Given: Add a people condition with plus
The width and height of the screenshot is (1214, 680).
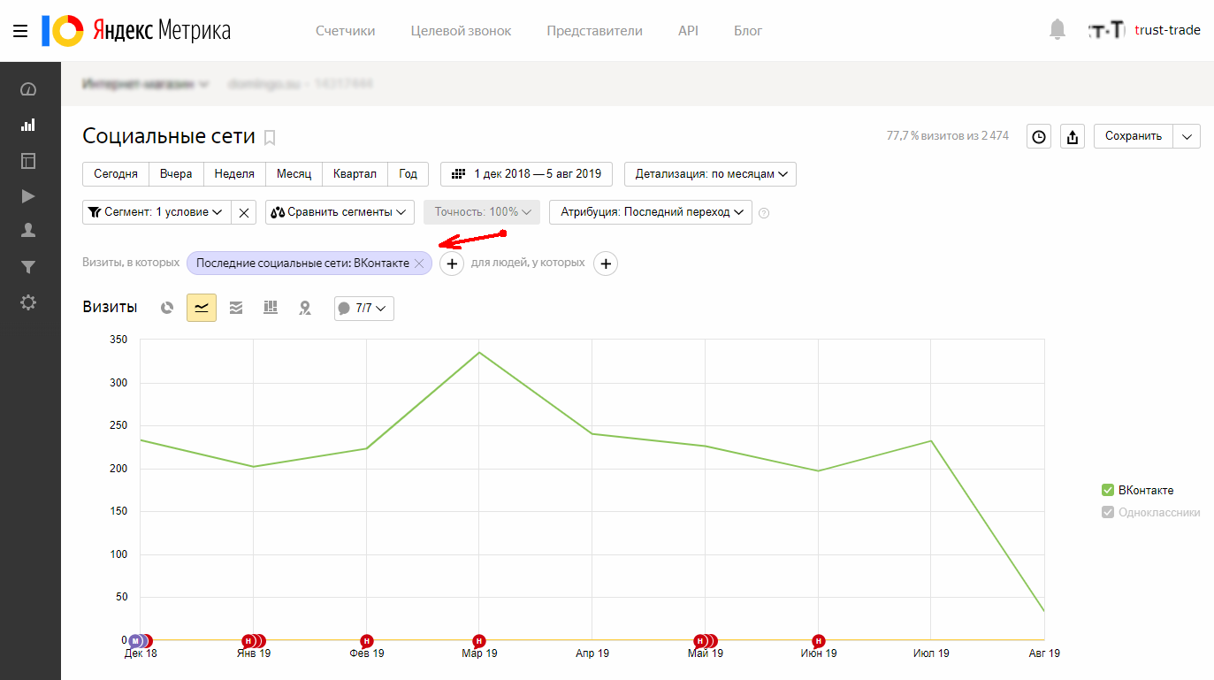Looking at the screenshot, I should tap(605, 264).
